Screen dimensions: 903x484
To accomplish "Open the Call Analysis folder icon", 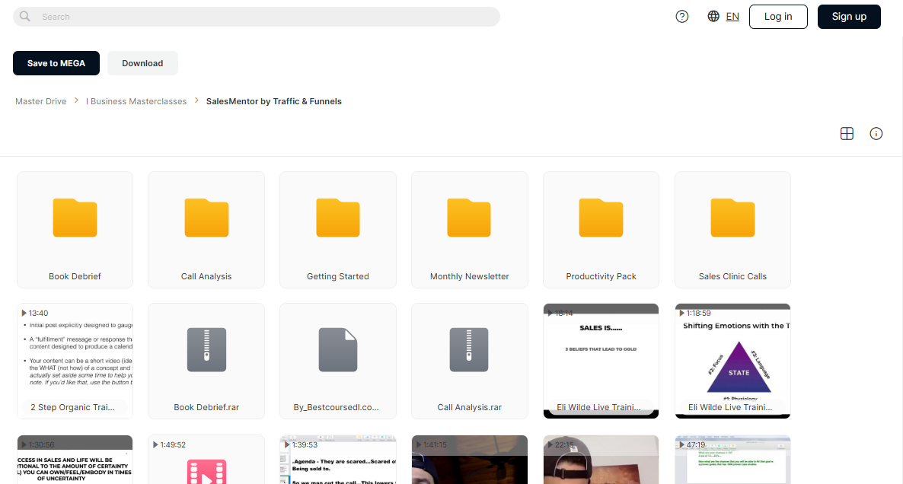I will pos(206,218).
